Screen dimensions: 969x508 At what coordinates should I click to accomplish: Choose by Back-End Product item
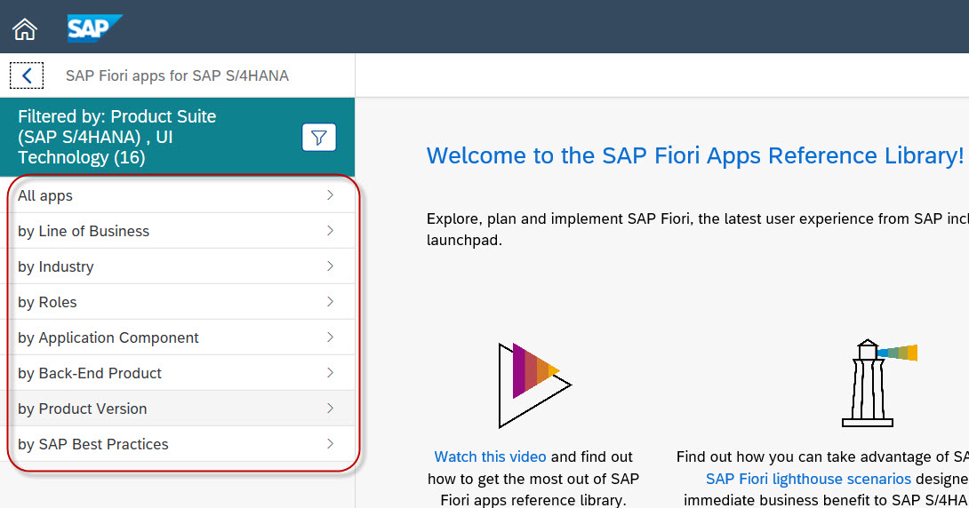click(178, 373)
